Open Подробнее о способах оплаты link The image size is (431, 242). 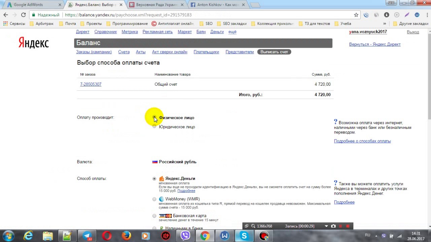coord(362,141)
